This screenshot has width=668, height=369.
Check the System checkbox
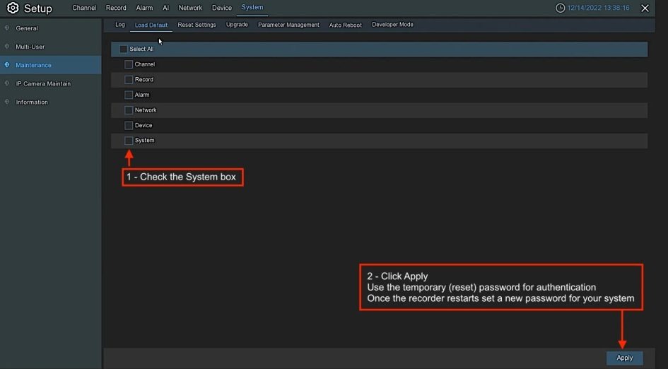pos(129,141)
